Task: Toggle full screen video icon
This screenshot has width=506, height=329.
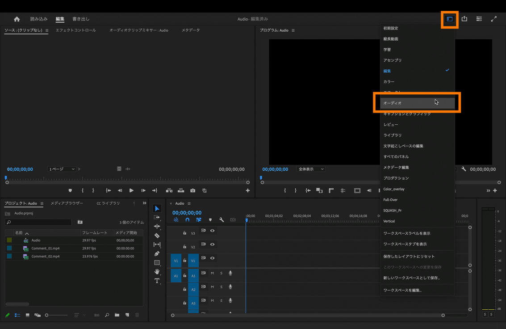Action: pyautogui.click(x=494, y=19)
